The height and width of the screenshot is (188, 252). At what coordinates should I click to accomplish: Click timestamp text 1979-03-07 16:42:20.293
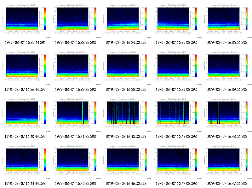[x=126, y=137]
